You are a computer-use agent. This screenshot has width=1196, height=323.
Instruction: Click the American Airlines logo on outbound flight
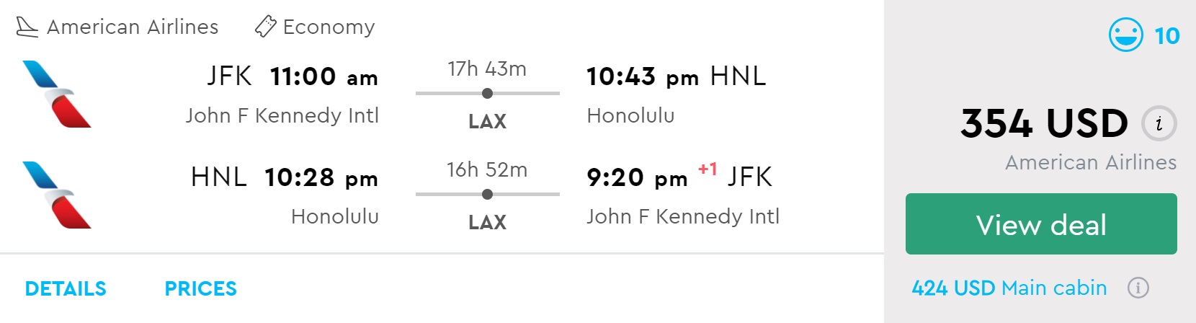tap(57, 94)
